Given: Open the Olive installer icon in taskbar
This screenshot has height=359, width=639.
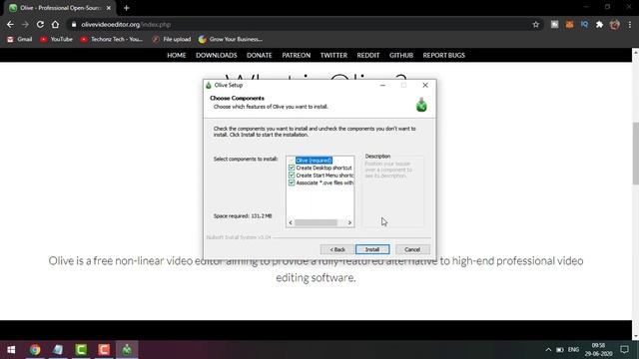Looking at the screenshot, I should click(127, 350).
